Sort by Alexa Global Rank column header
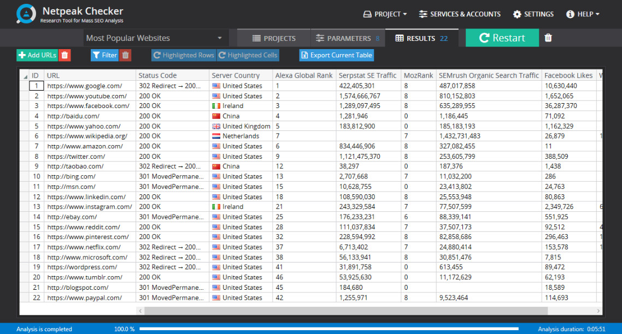The image size is (622, 334). tap(304, 75)
